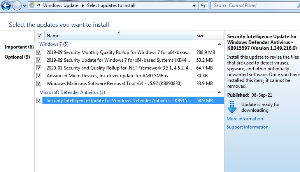Click the 58.9 MB size value
This screenshot has width=300, height=172.
click(x=205, y=101)
